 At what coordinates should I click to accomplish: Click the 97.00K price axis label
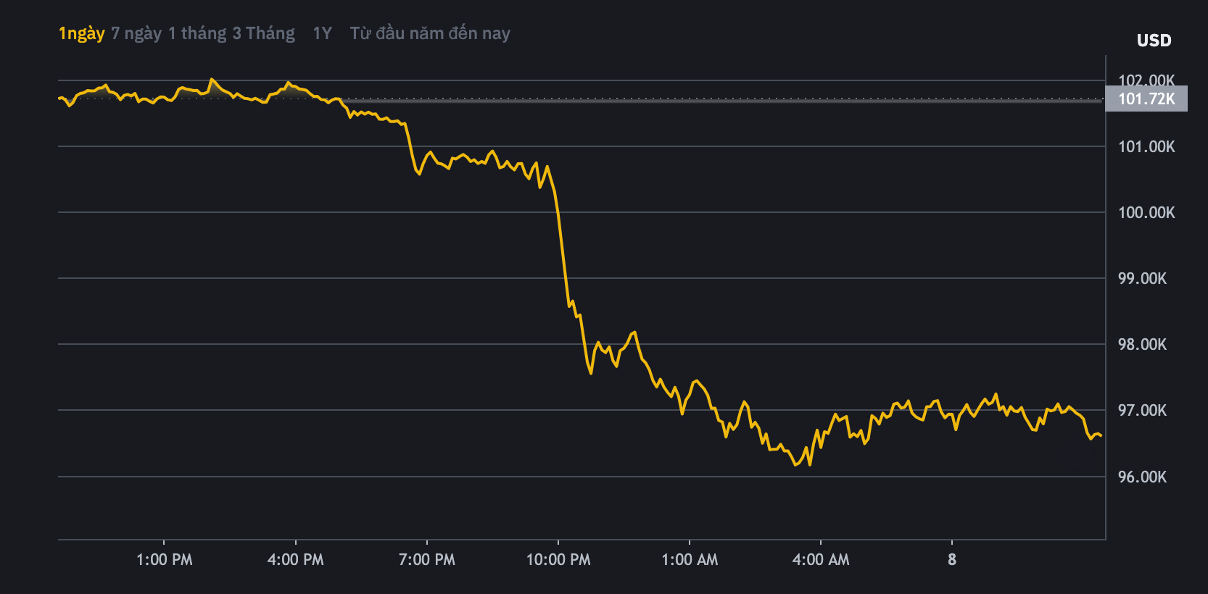pyautogui.click(x=1142, y=411)
